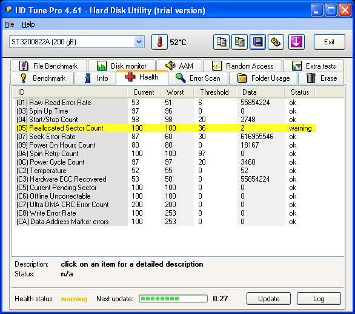Select the (CA) Data Address Marker errors row
355x314 pixels.
[165, 222]
